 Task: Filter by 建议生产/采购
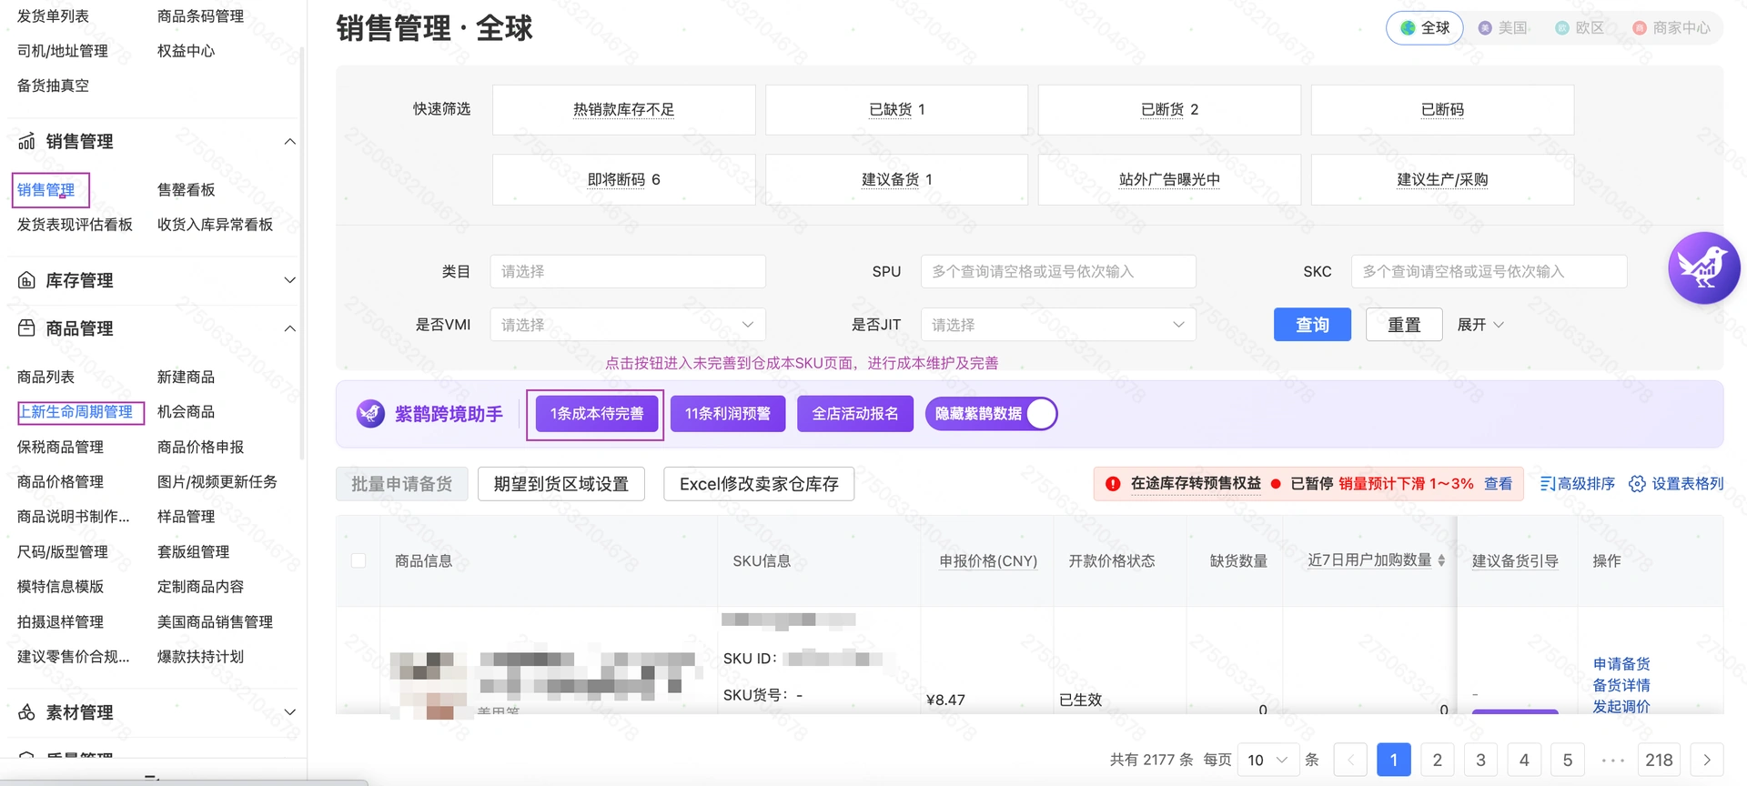pyautogui.click(x=1443, y=180)
